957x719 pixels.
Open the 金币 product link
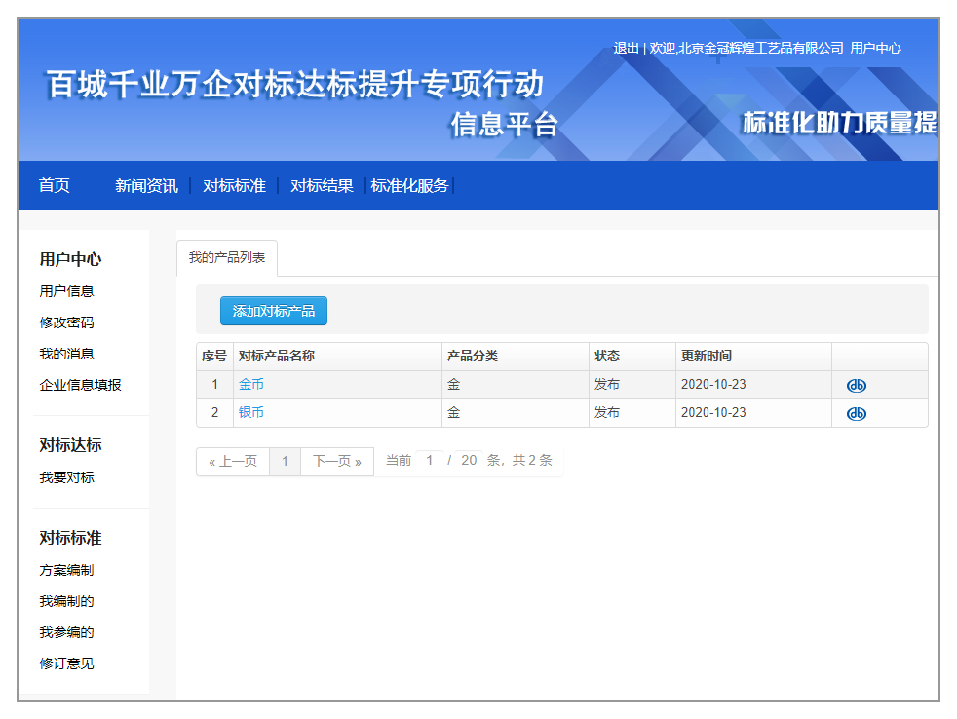[x=251, y=385]
